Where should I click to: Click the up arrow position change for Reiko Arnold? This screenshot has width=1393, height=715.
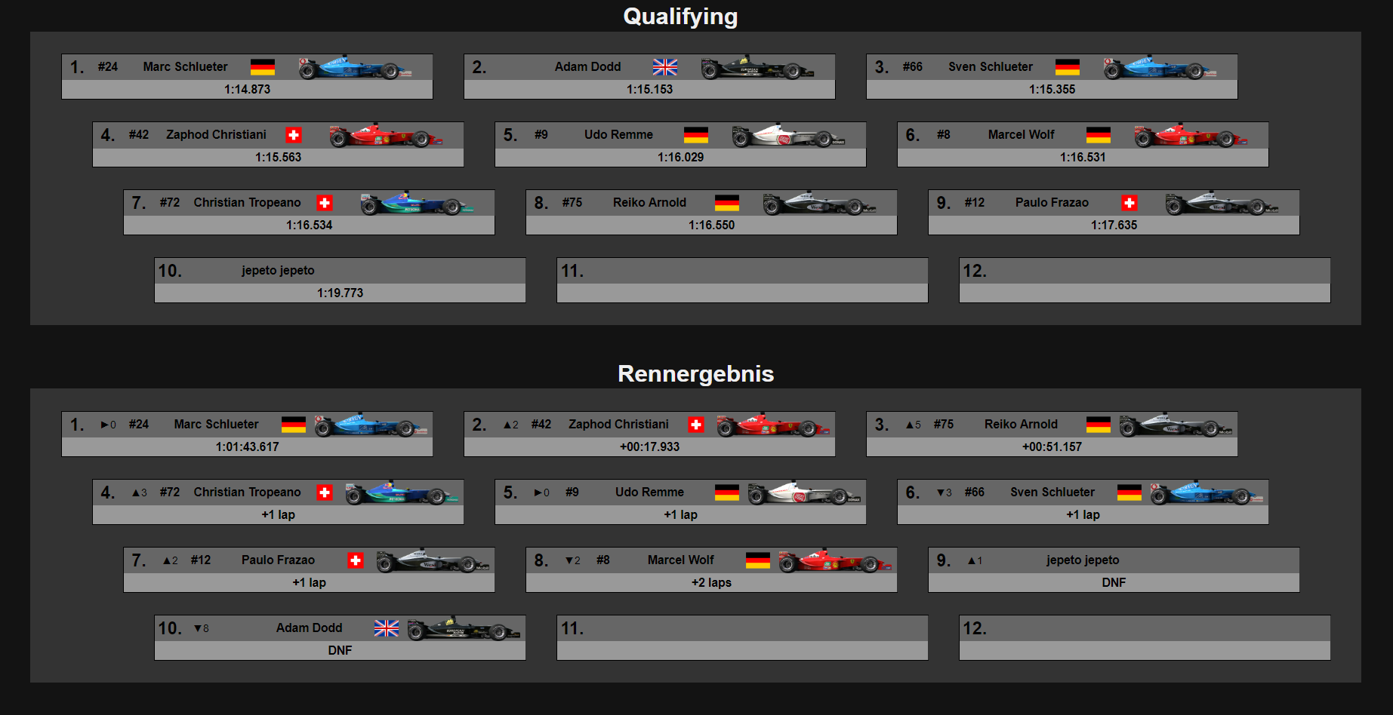914,425
